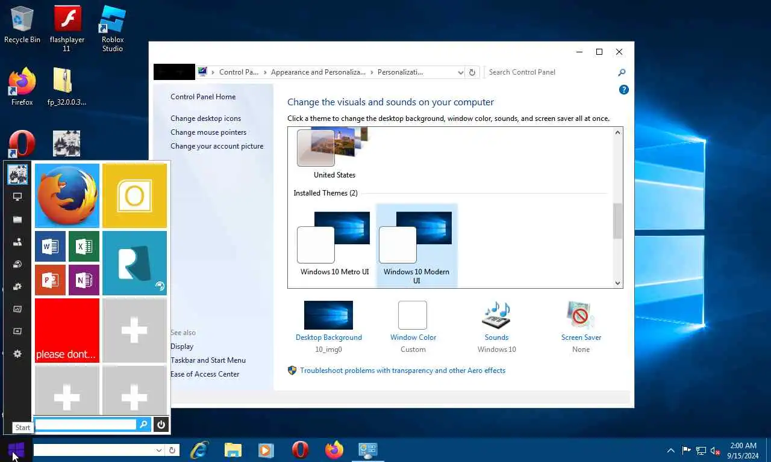Refresh the Control Panel address bar

[472, 72]
